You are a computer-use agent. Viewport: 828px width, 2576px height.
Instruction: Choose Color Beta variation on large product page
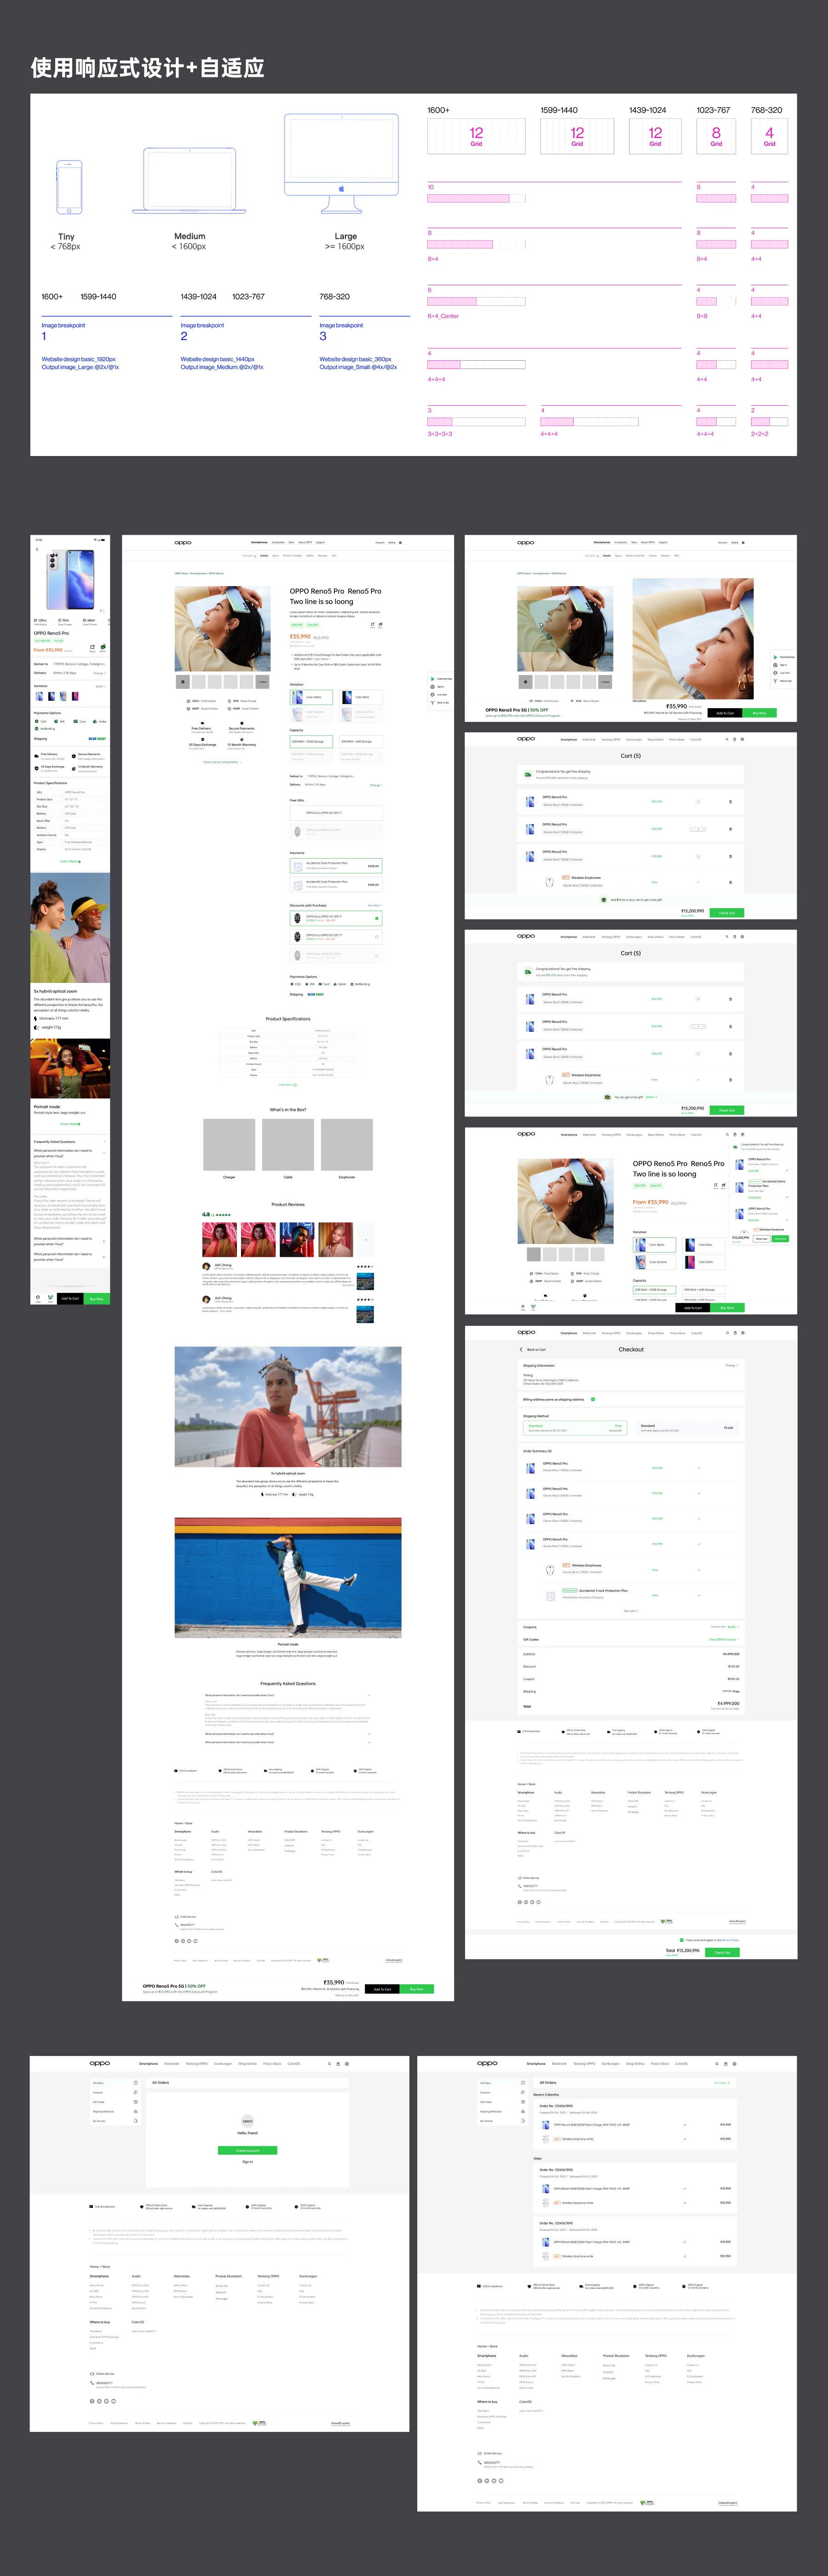click(x=361, y=697)
